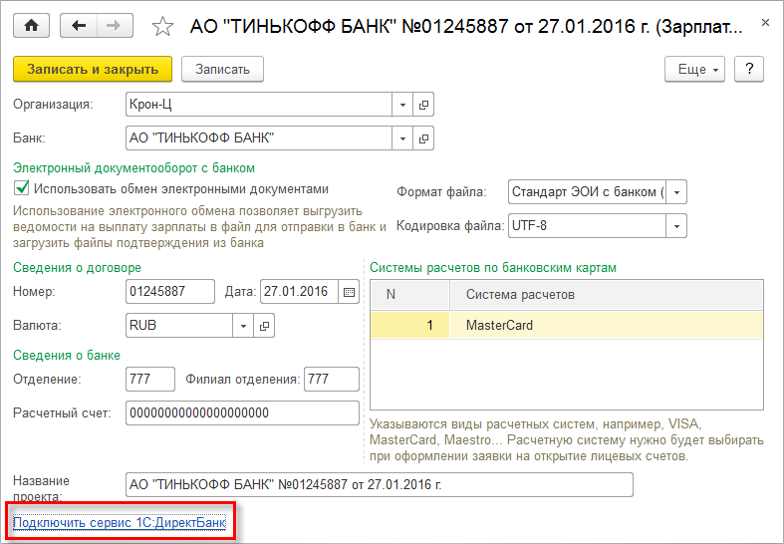Expand the Кодировка файла dropdown
The image size is (784, 544).
677,226
